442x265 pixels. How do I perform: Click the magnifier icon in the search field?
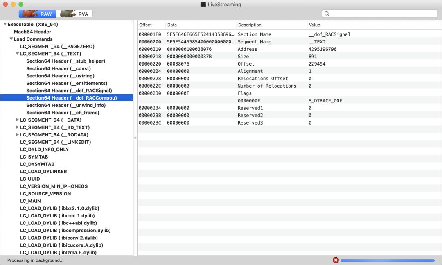pos(326,14)
